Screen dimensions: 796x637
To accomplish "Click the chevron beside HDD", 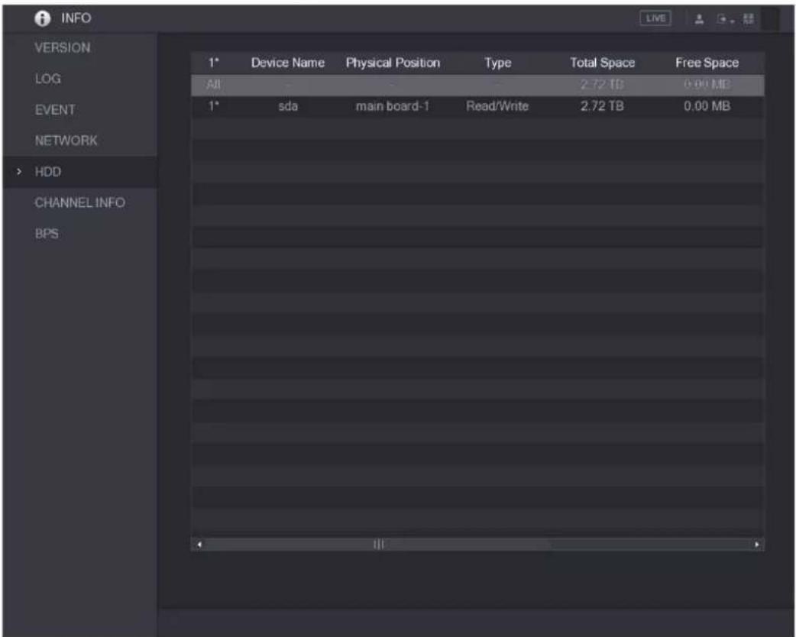I will tap(19, 172).
